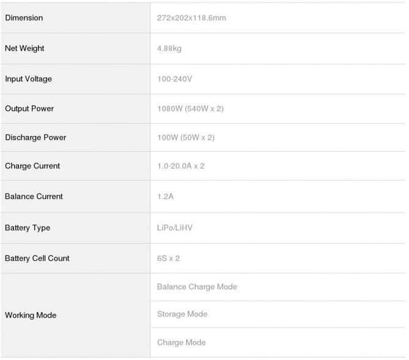Screen dimensions: 409x360
Task: Click the Working Mode label
Action: pyautogui.click(x=31, y=315)
